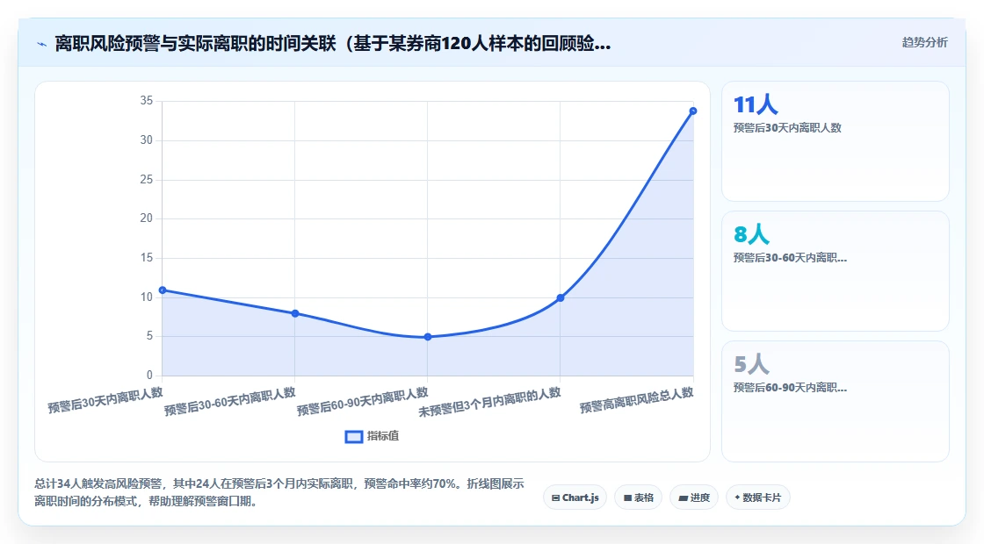Click the x-axis label 预警后30天内离职人数
The image size is (984, 544).
(105, 400)
